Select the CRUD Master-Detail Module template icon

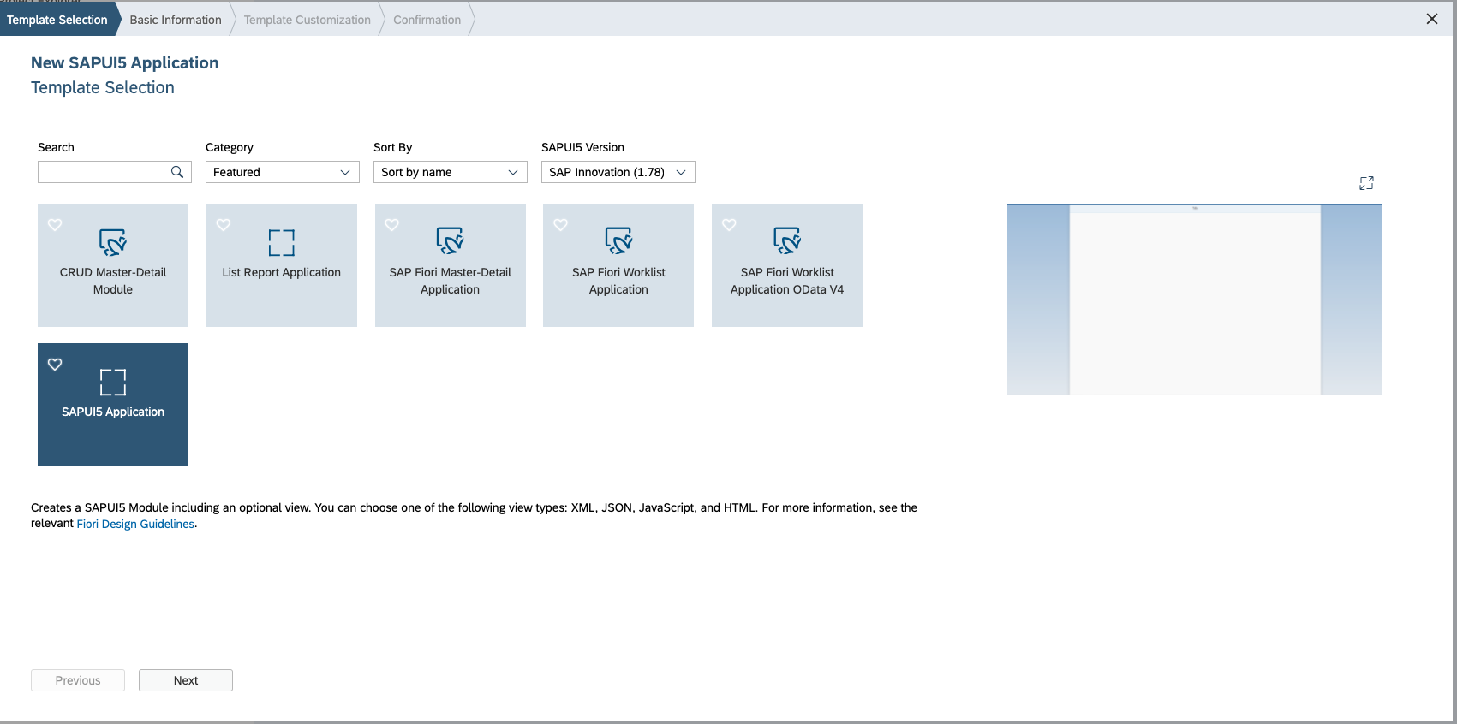113,242
